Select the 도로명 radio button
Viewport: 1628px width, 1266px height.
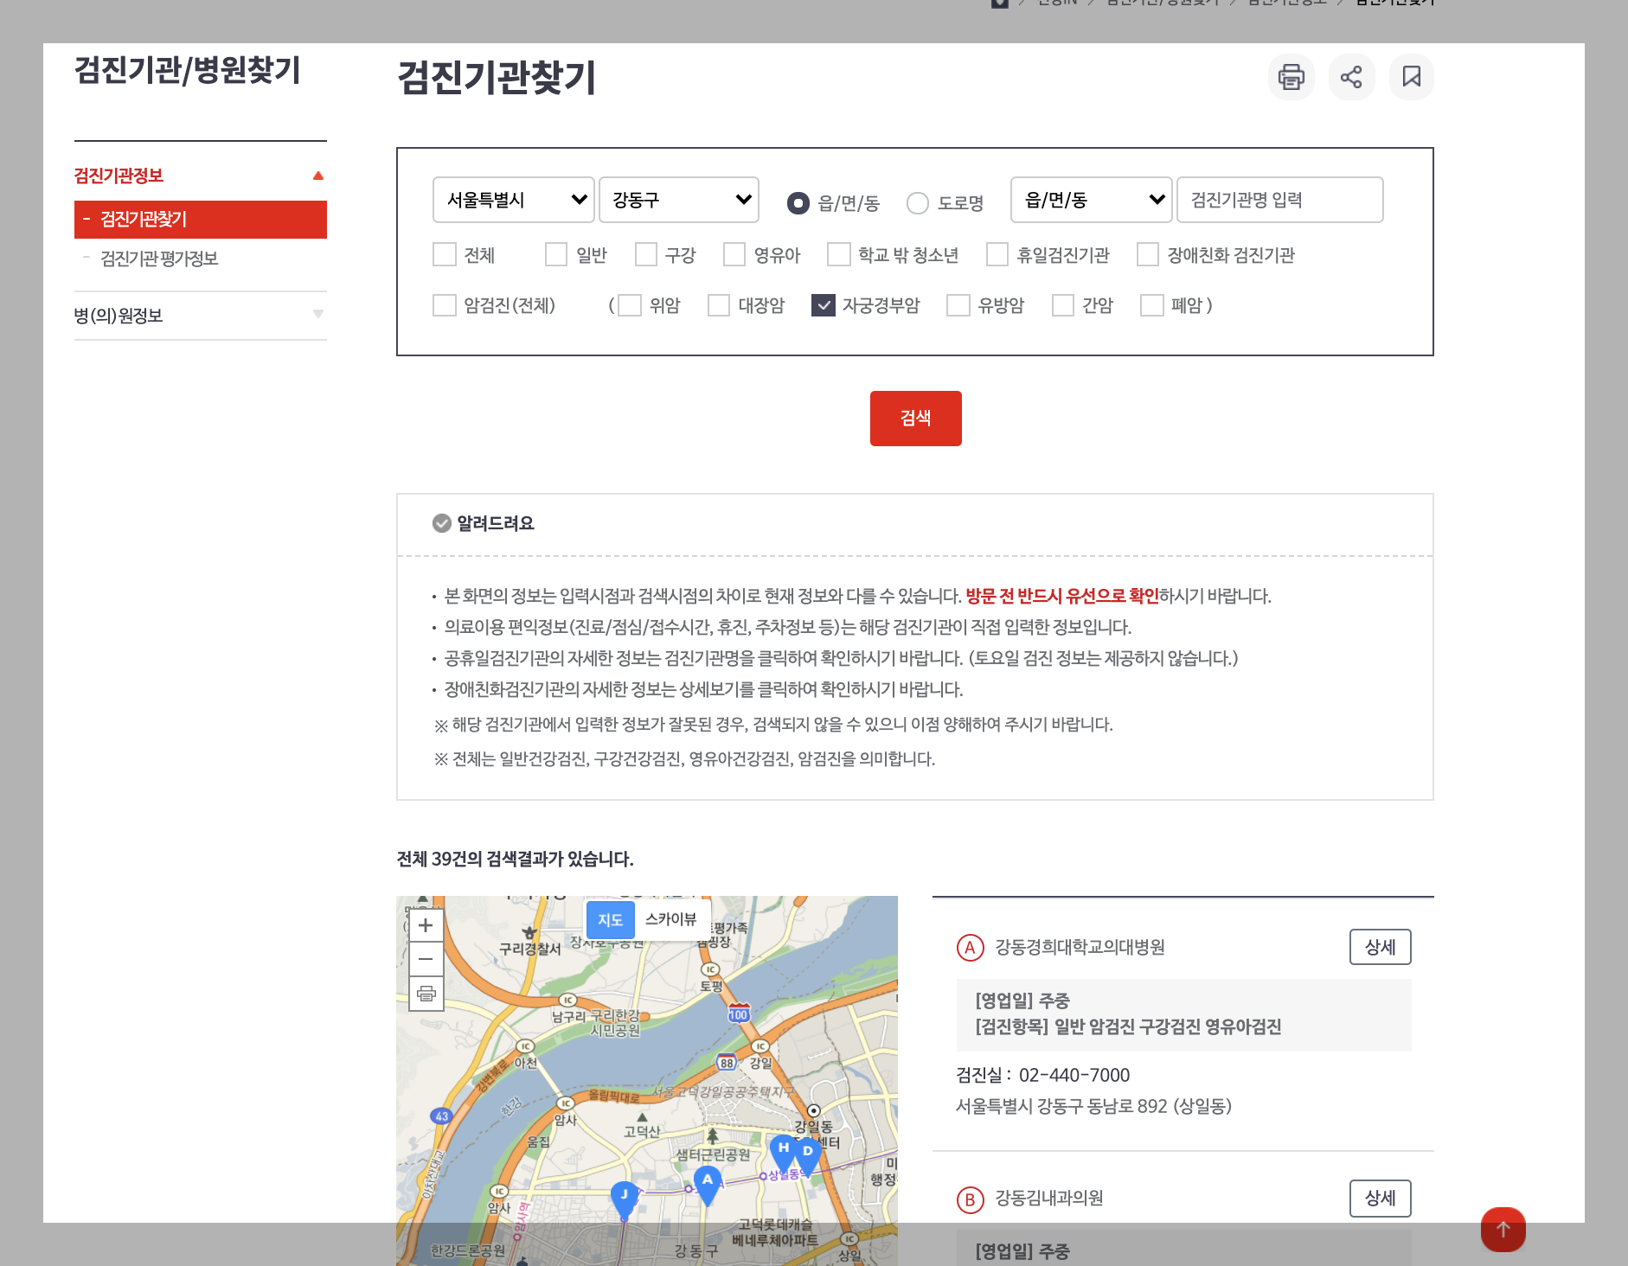tap(918, 203)
